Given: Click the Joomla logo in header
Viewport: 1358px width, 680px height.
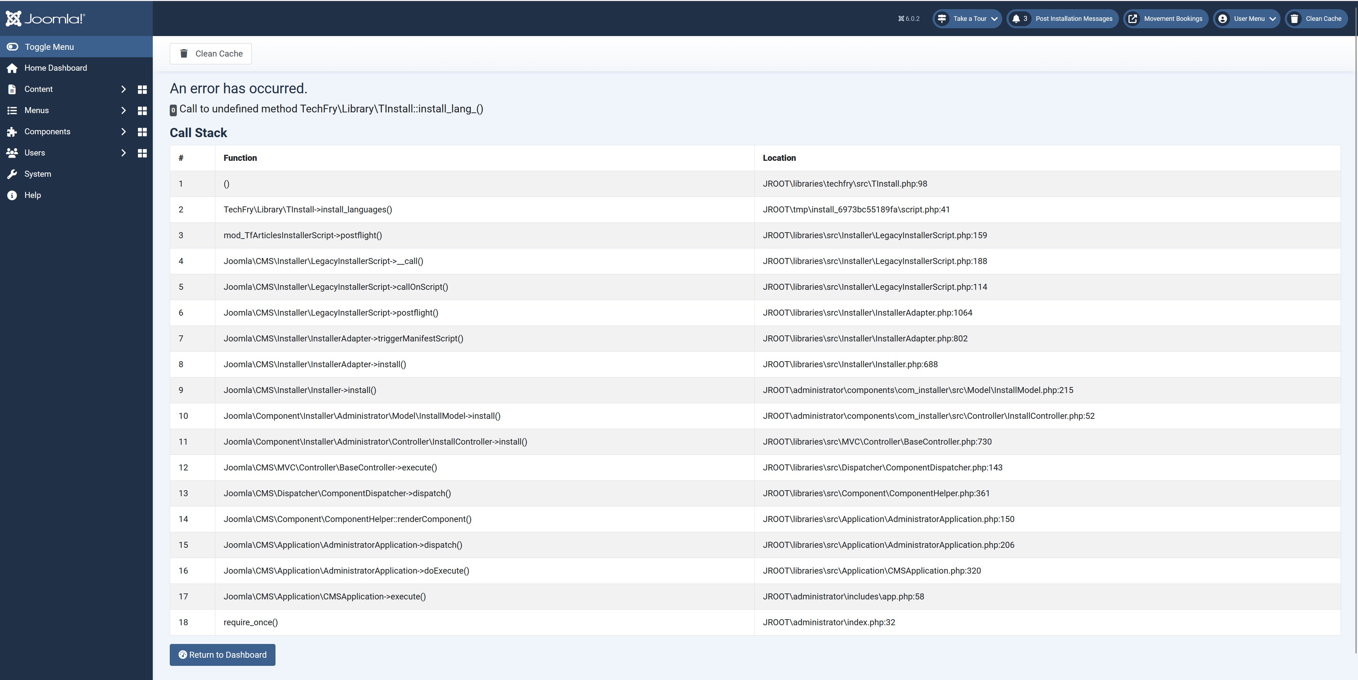Looking at the screenshot, I should coord(45,18).
